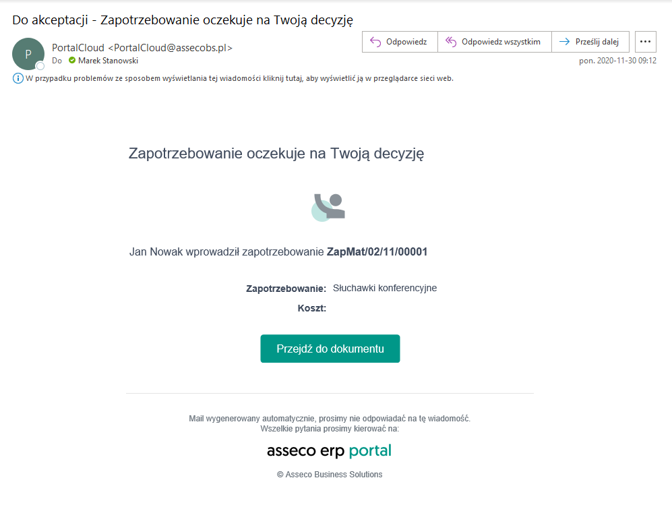Image resolution: width=672 pixels, height=509 pixels.
Task: Click the document number ZapMat/02/11/00001
Action: tap(377, 252)
